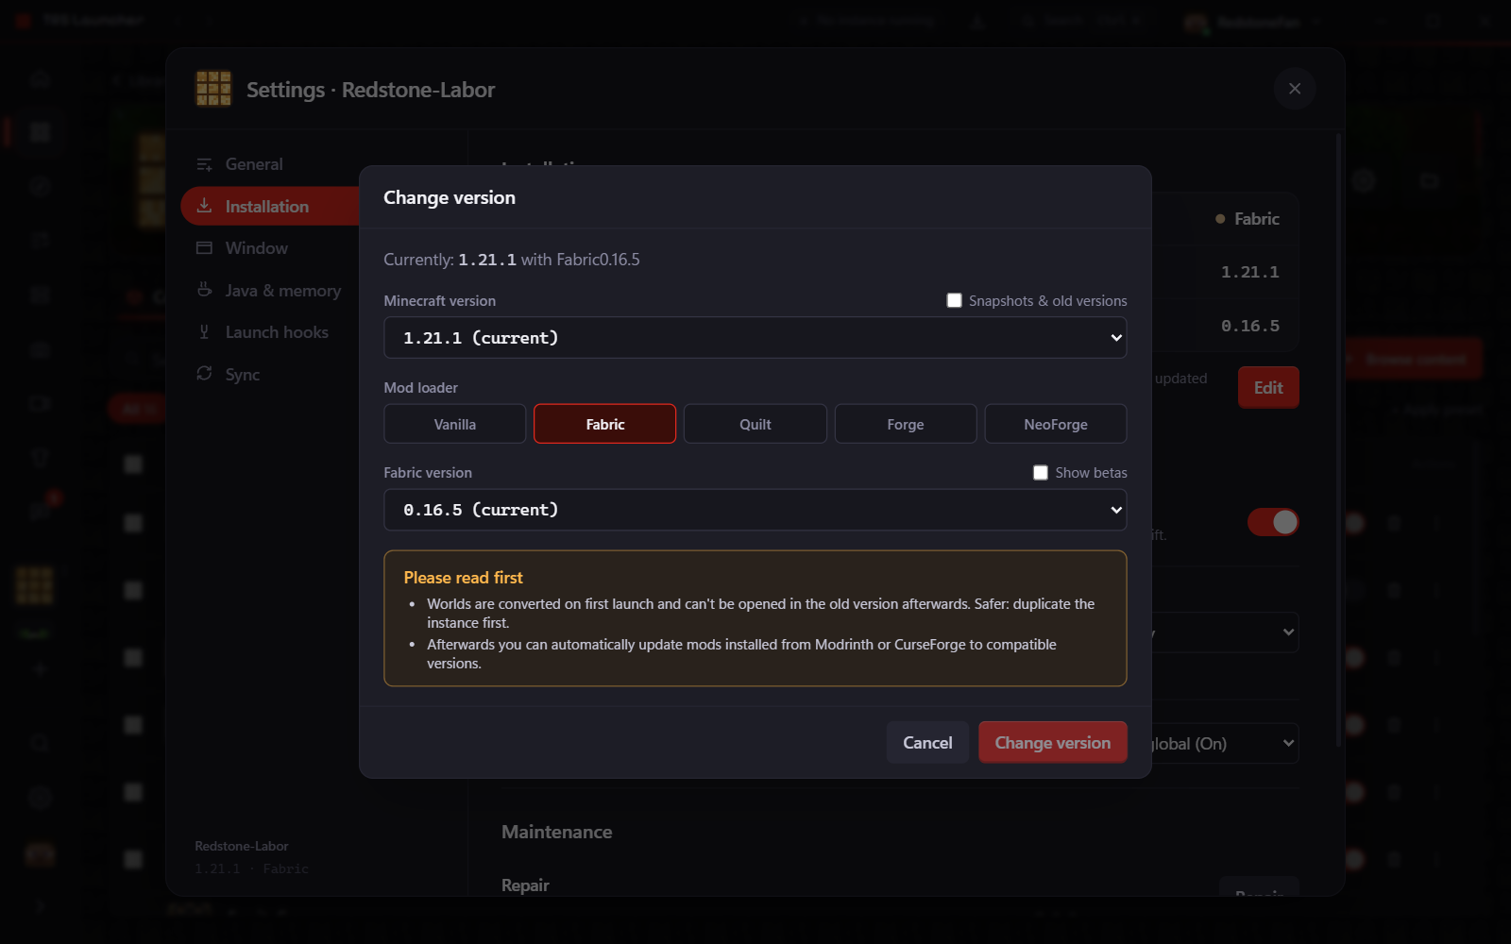Screen dimensions: 1511x944
Task: Click the Mod loader field label
Action: tap(420, 387)
